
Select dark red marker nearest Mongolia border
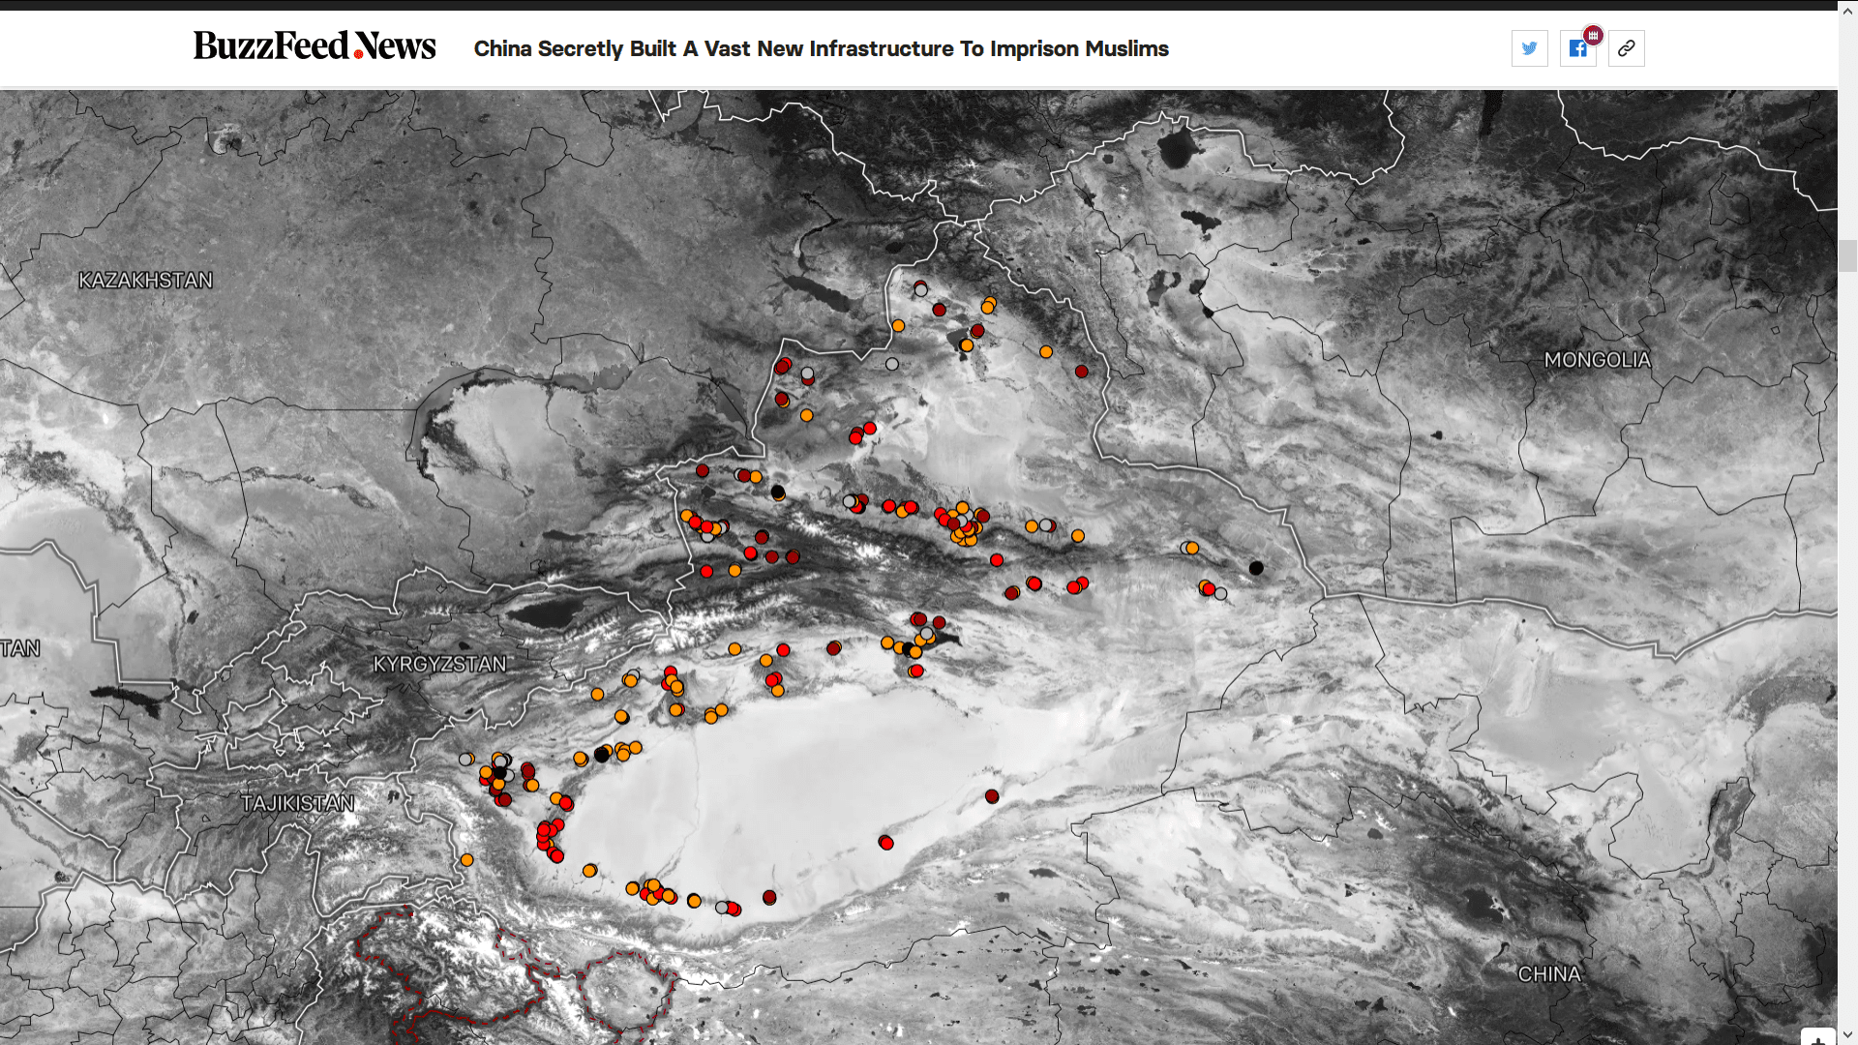[1081, 372]
